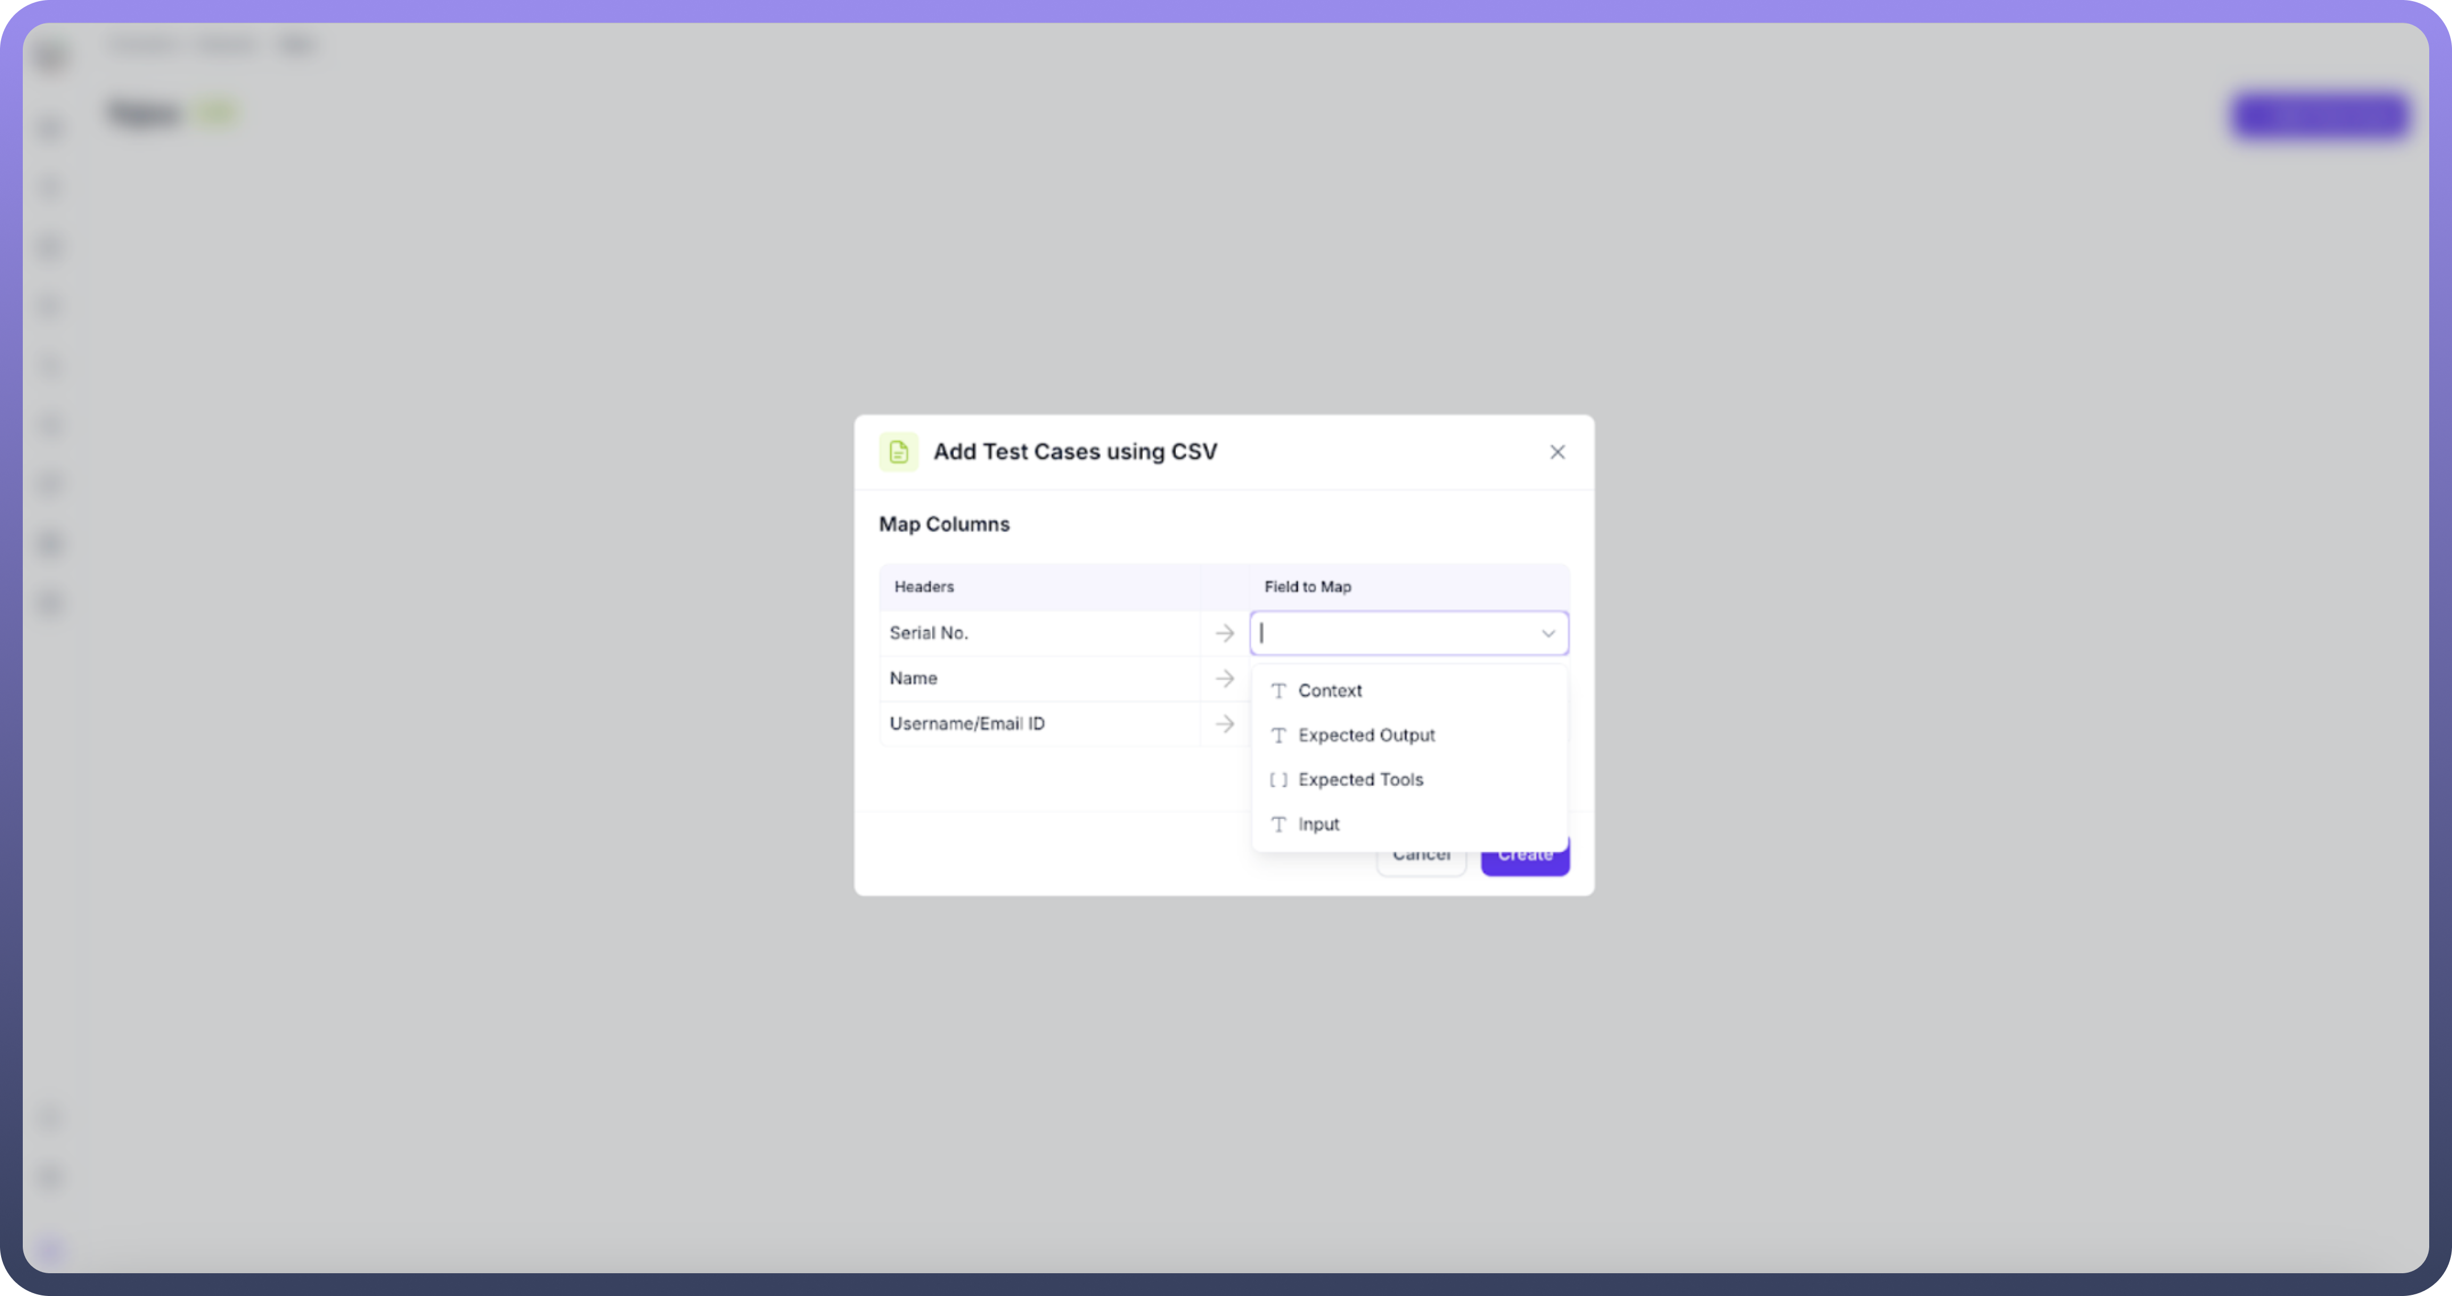Viewport: 2452px width, 1296px height.
Task: Click the arrow icon beside Username/Email ID
Action: (x=1224, y=724)
